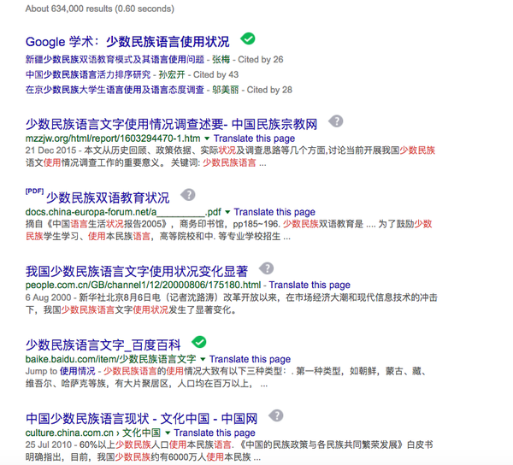Click author name 孙宏开

(x=172, y=74)
